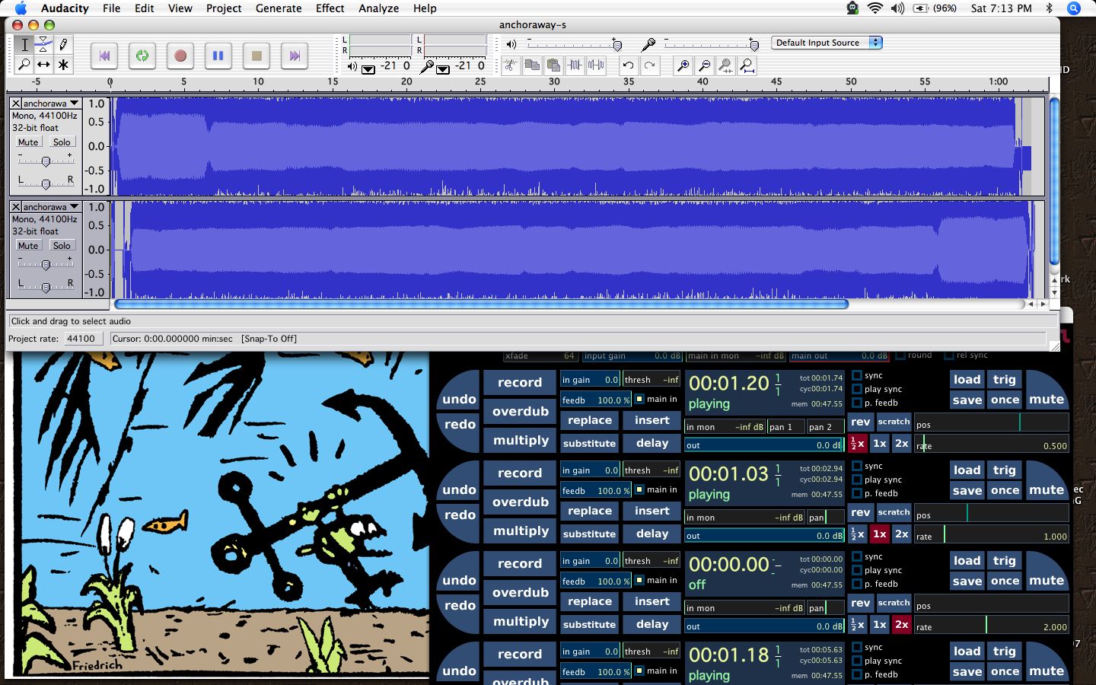Image resolution: width=1096 pixels, height=685 pixels.
Task: Redo the last edit
Action: click(649, 65)
